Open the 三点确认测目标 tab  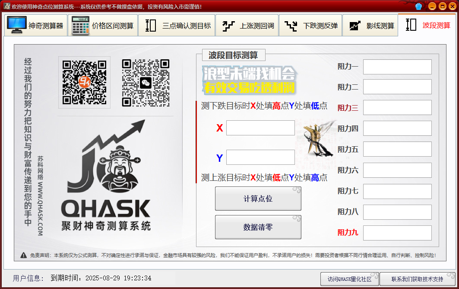(177, 26)
